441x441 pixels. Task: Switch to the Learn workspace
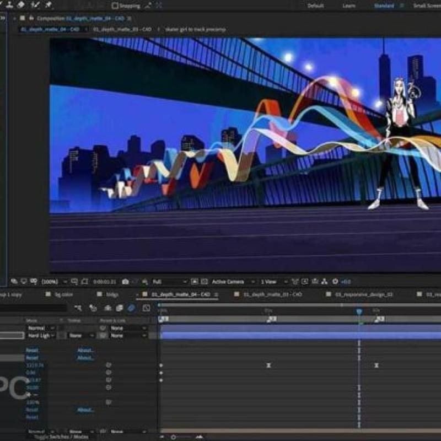(x=349, y=6)
